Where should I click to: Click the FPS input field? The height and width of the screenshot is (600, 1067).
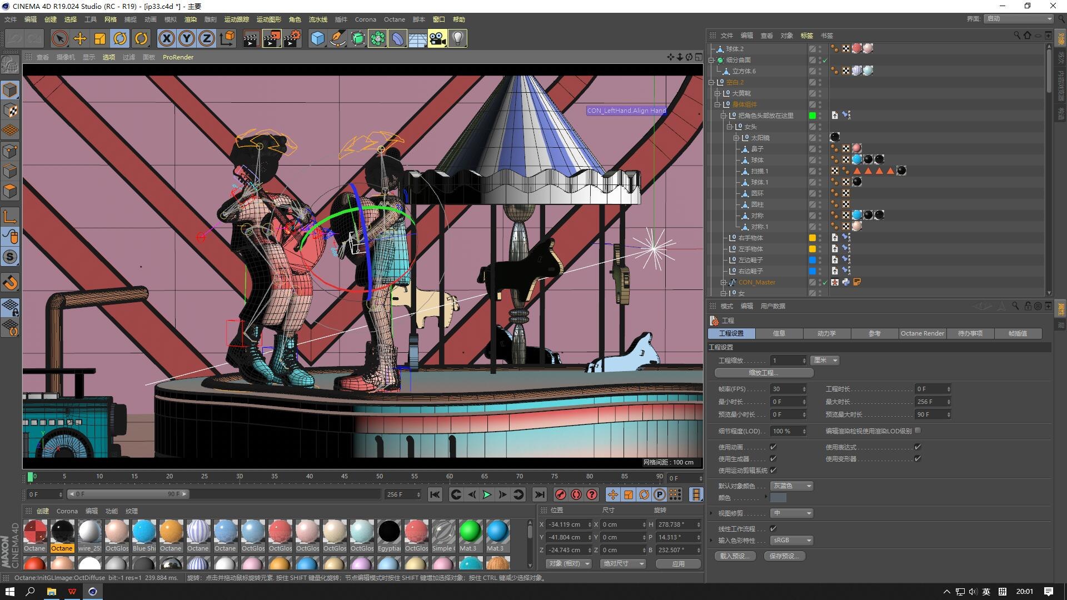[x=787, y=389]
